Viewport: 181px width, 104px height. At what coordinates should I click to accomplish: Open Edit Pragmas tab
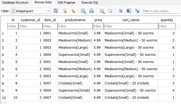click(x=66, y=2)
